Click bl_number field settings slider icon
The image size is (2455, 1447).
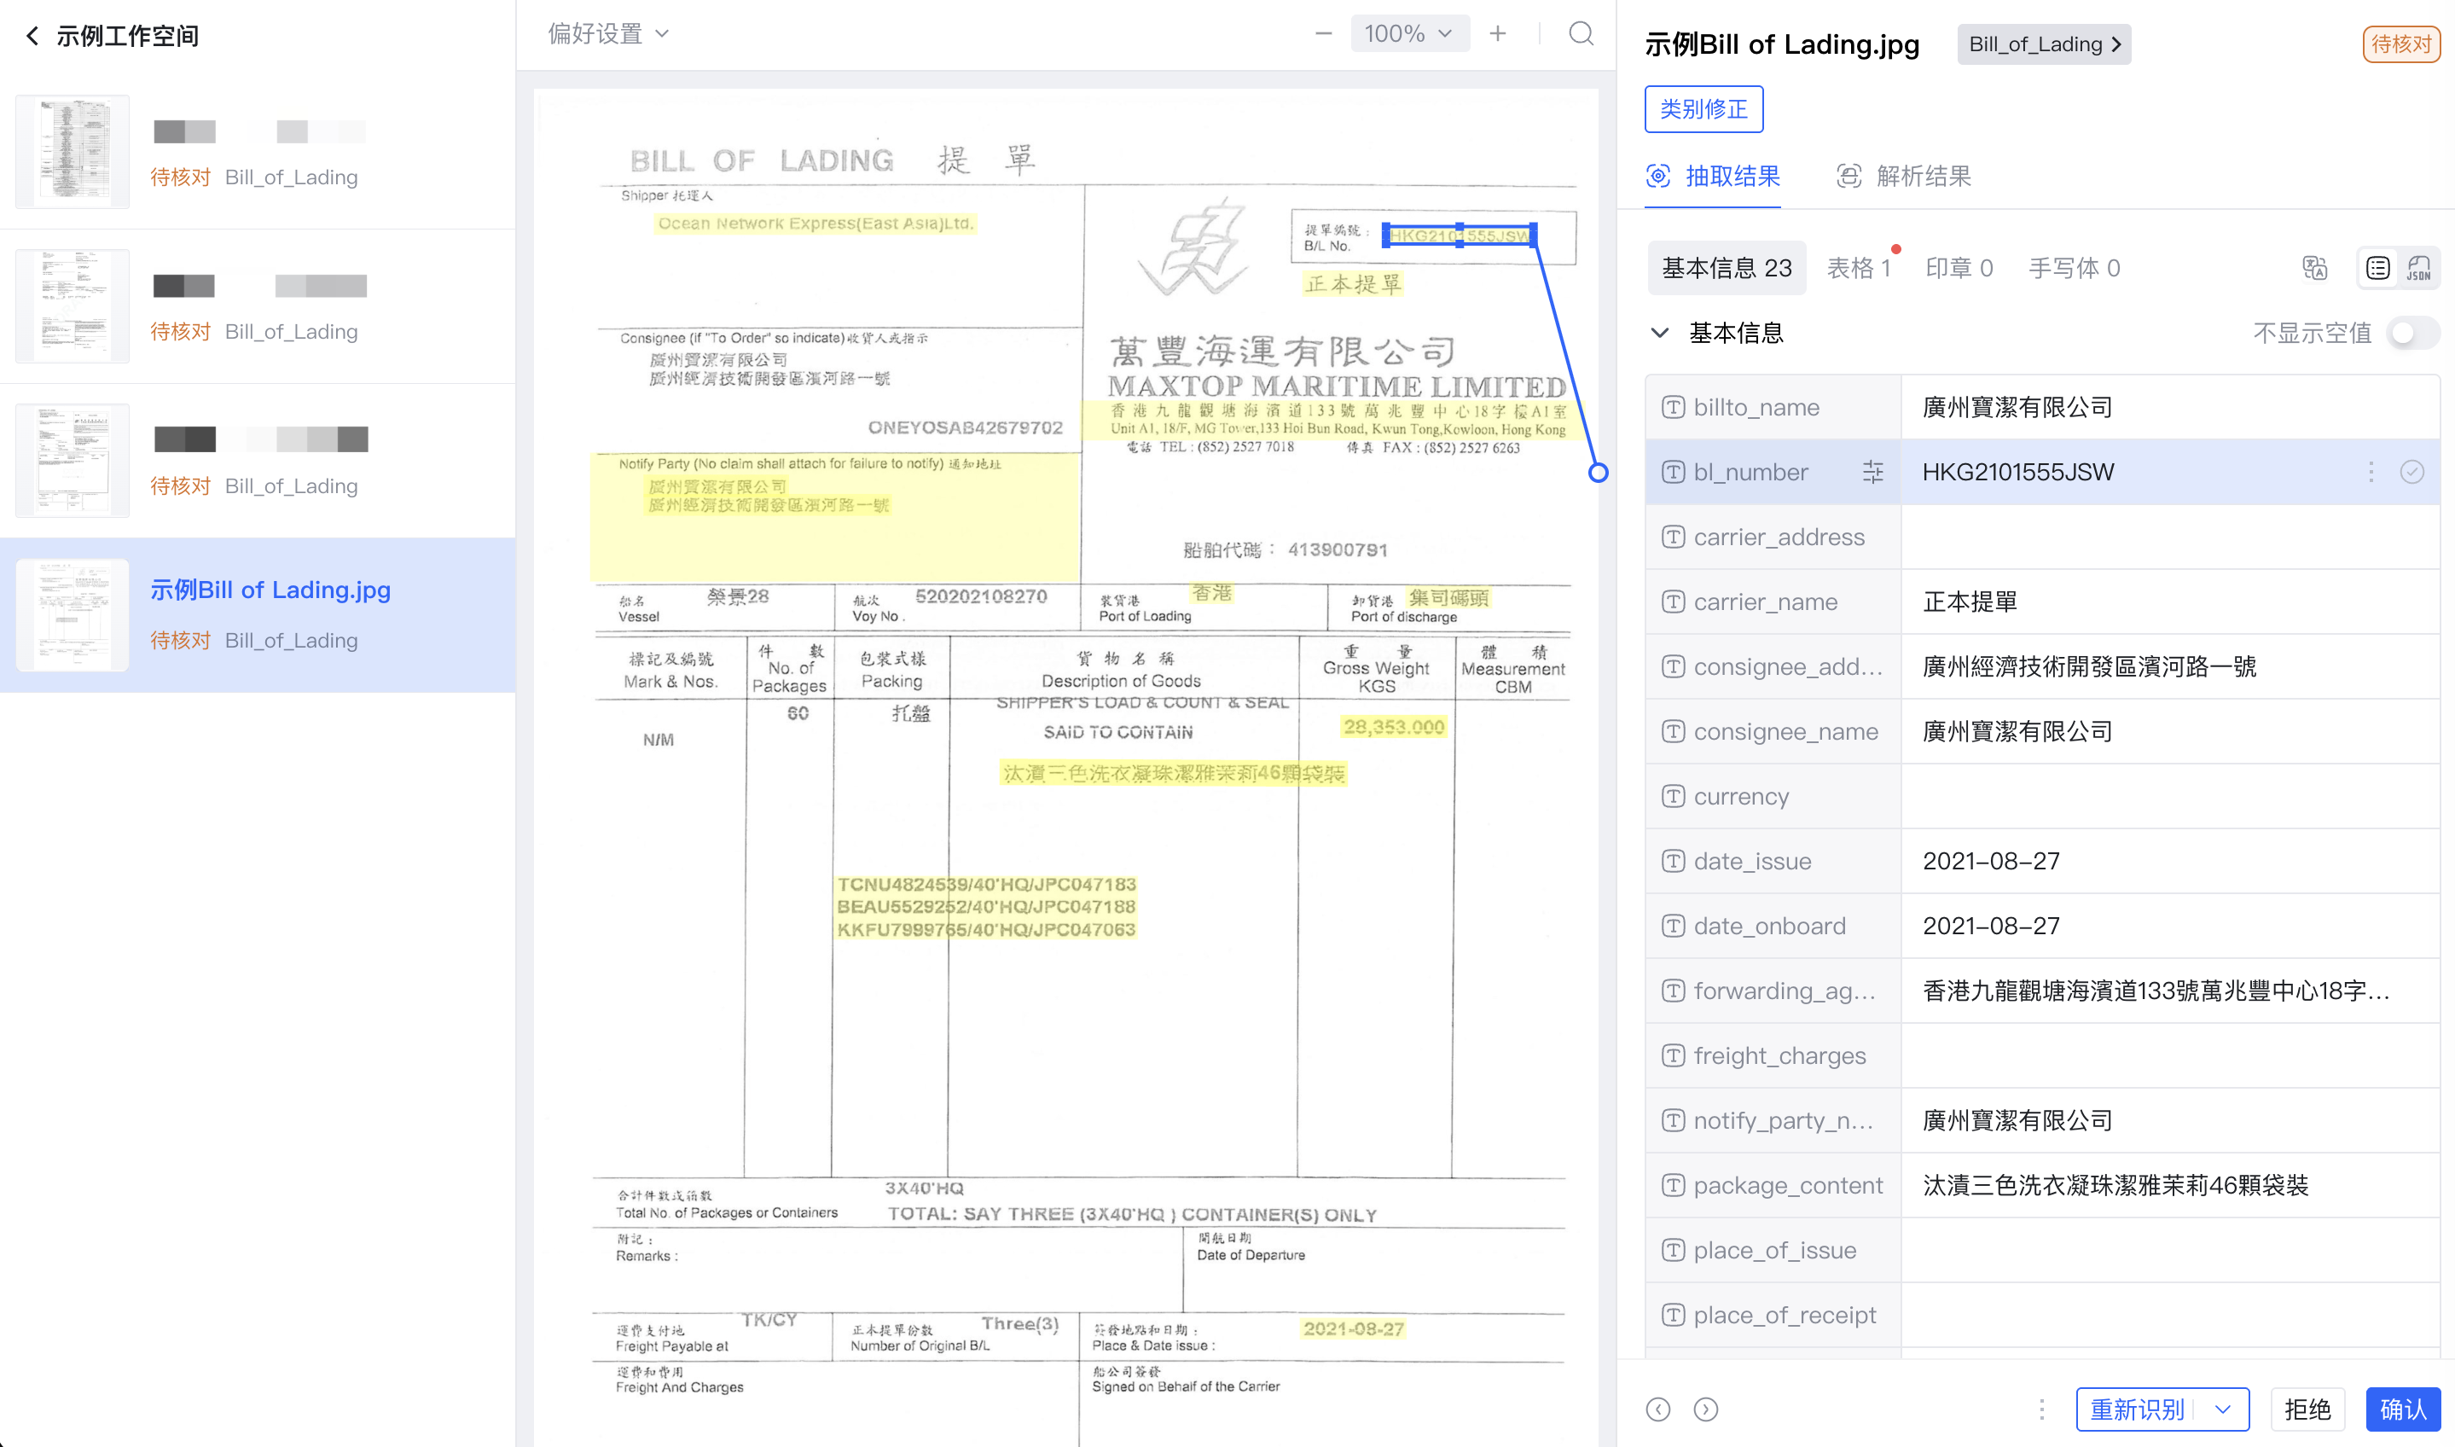click(x=1872, y=472)
